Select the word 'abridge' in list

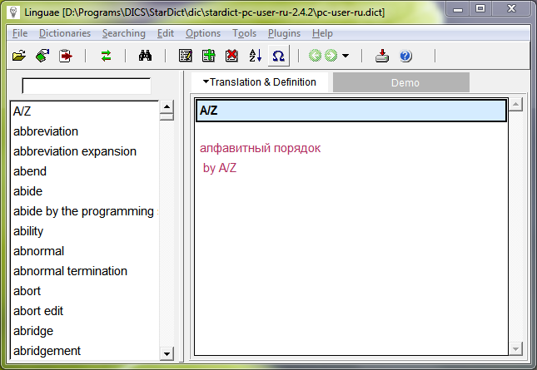33,331
